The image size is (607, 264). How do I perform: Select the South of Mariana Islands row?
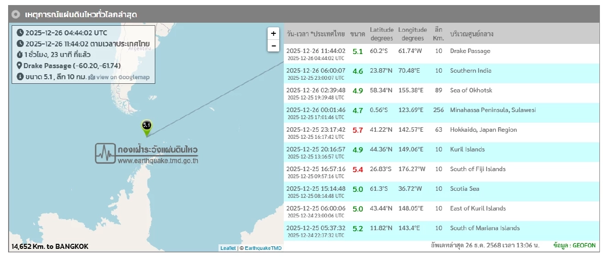[440, 231]
